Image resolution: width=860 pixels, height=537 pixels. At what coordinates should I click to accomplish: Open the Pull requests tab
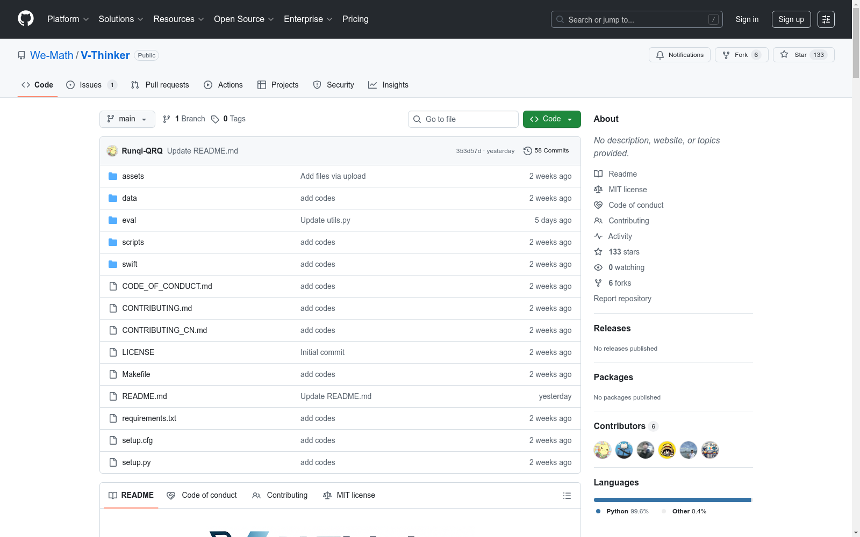(x=160, y=85)
